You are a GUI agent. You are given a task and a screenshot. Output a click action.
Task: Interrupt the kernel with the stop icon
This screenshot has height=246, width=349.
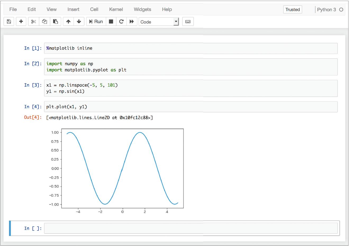point(111,22)
